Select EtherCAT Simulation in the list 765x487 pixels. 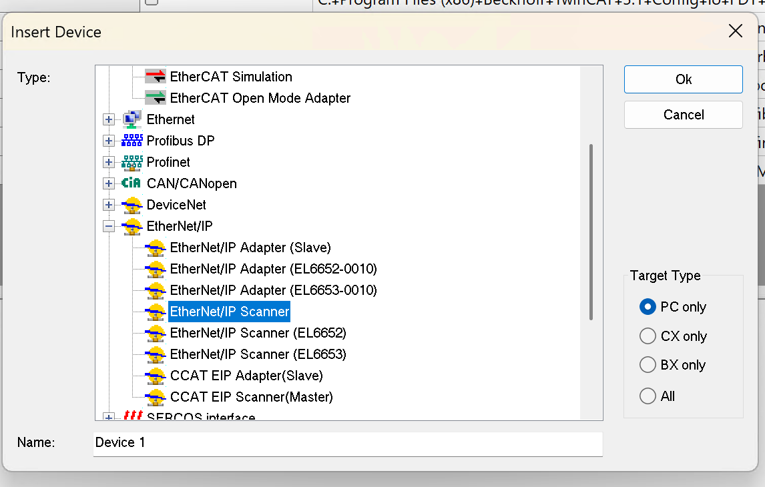coord(231,77)
